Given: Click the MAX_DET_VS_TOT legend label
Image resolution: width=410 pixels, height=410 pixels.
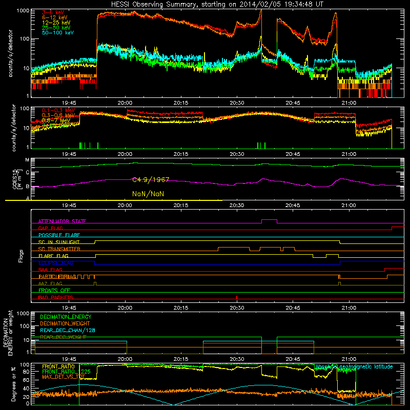Looking at the screenshot, I should point(64,377).
